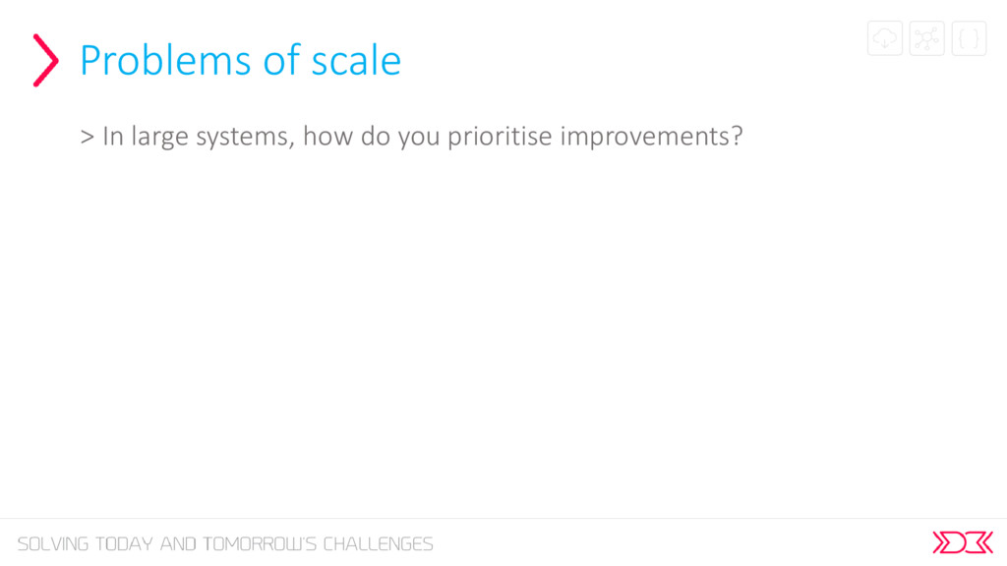Click the word 'prioritise' in the bullet
Viewport: 1007px width, 566px height.
click(x=500, y=137)
